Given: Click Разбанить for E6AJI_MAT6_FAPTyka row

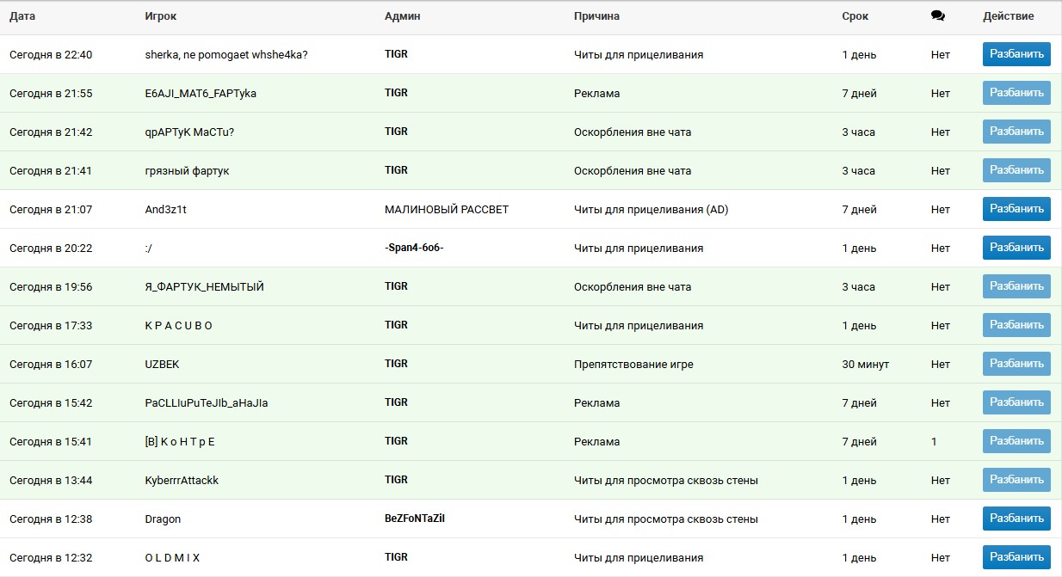Looking at the screenshot, I should point(1016,93).
